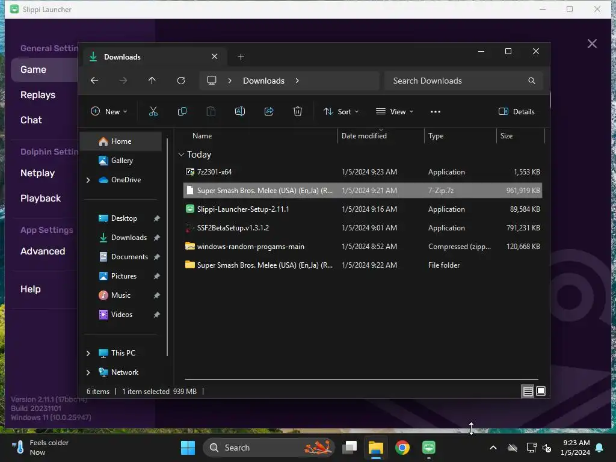Click the Cut scissors icon
The image size is (616, 462).
(x=153, y=111)
